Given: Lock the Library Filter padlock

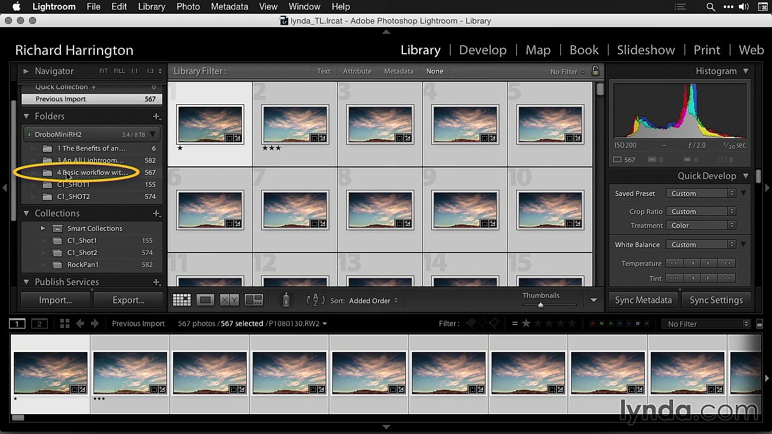Looking at the screenshot, I should point(595,71).
